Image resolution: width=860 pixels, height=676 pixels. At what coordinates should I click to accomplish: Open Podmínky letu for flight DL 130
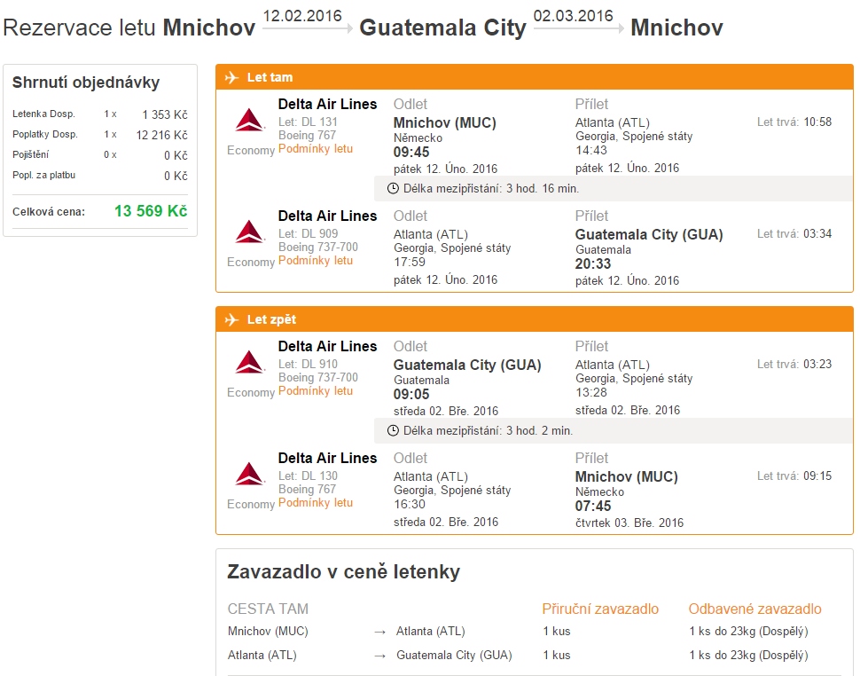click(316, 503)
